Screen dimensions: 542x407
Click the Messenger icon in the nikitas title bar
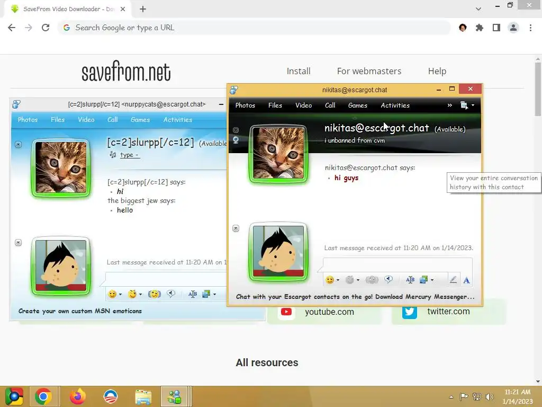coord(234,90)
